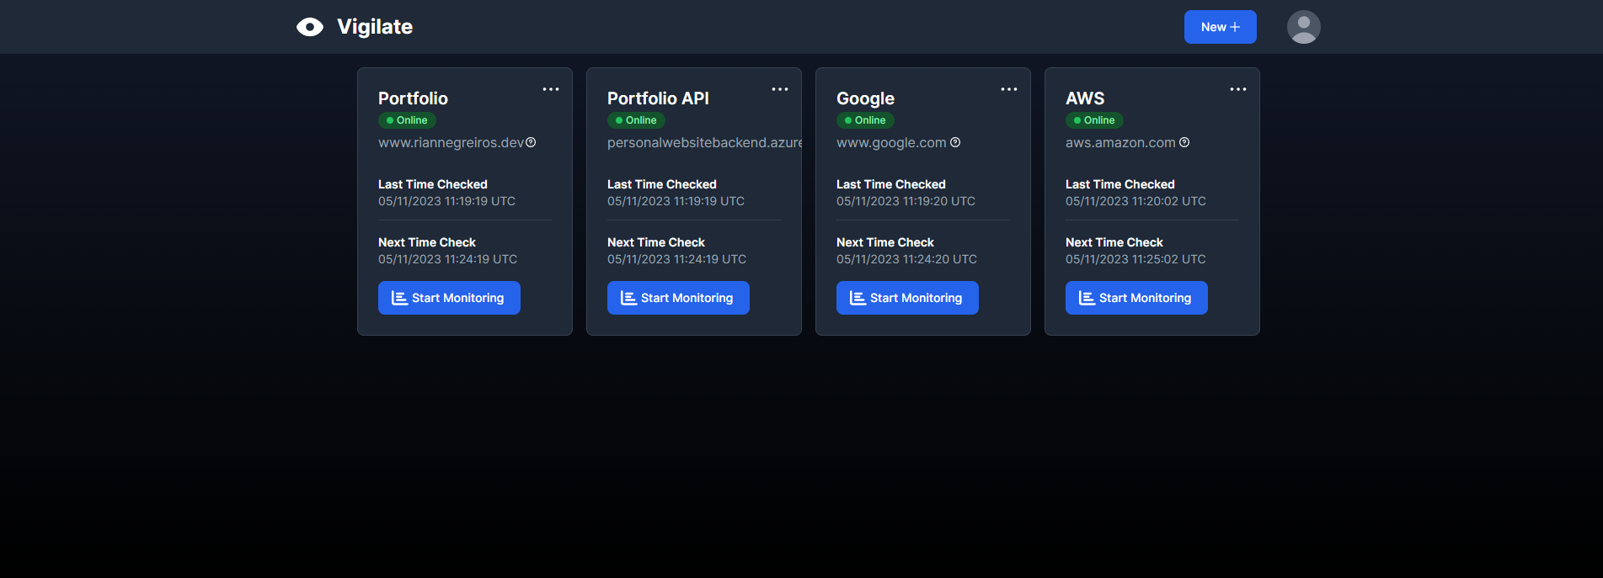Open the aws.amazon.com link

pos(1120,143)
